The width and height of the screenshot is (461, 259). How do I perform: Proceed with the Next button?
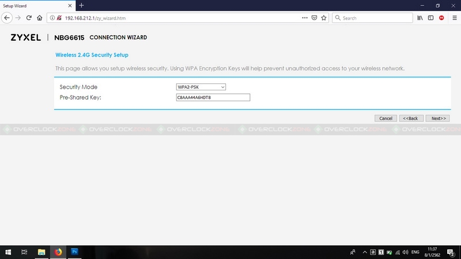pyautogui.click(x=437, y=119)
